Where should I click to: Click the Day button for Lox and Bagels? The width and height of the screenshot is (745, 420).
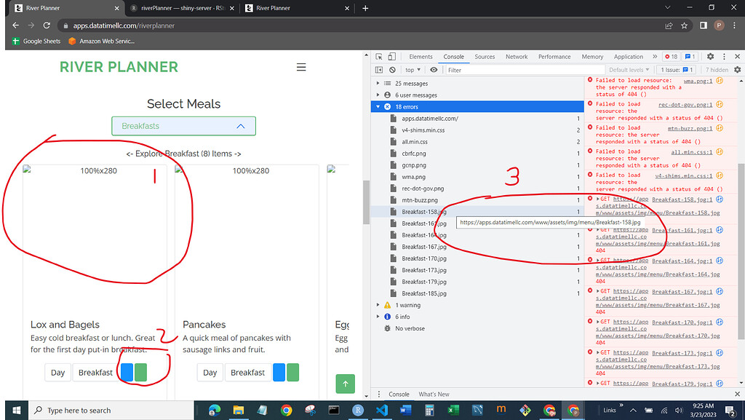57,372
